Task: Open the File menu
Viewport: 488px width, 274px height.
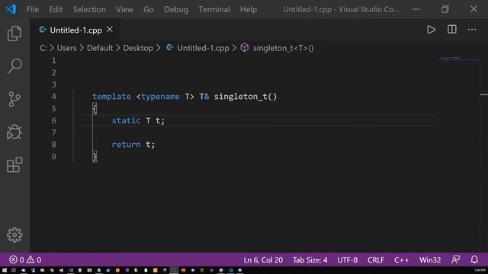Action: point(33,9)
